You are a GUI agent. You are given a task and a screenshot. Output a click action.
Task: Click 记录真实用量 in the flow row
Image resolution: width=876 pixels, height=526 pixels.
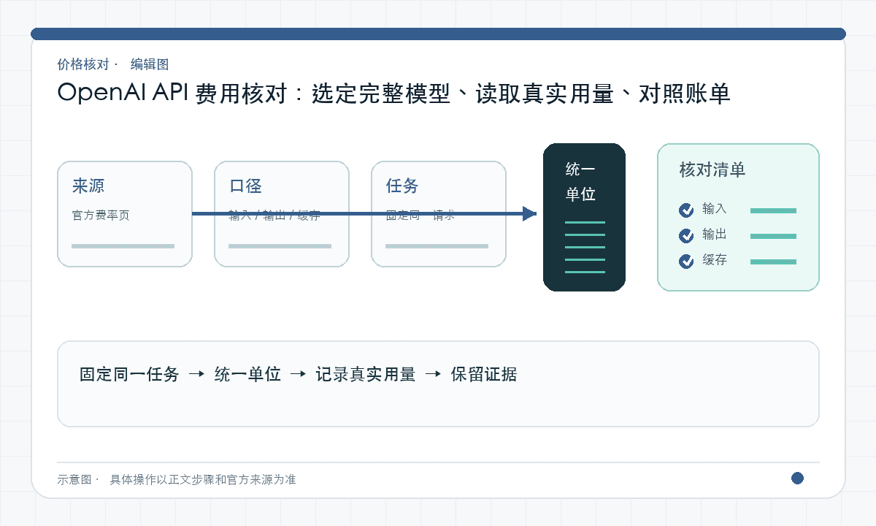coord(366,375)
